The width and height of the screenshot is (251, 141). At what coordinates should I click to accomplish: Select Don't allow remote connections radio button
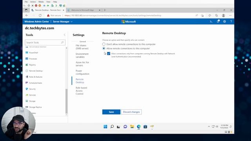click(x=104, y=44)
